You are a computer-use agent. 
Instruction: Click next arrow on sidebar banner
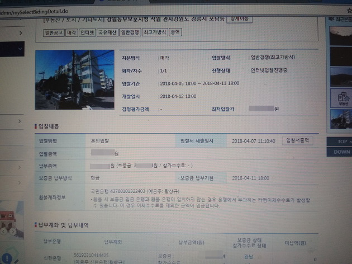point(13,232)
